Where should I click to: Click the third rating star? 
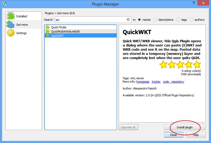pyautogui.click(x=180, y=65)
